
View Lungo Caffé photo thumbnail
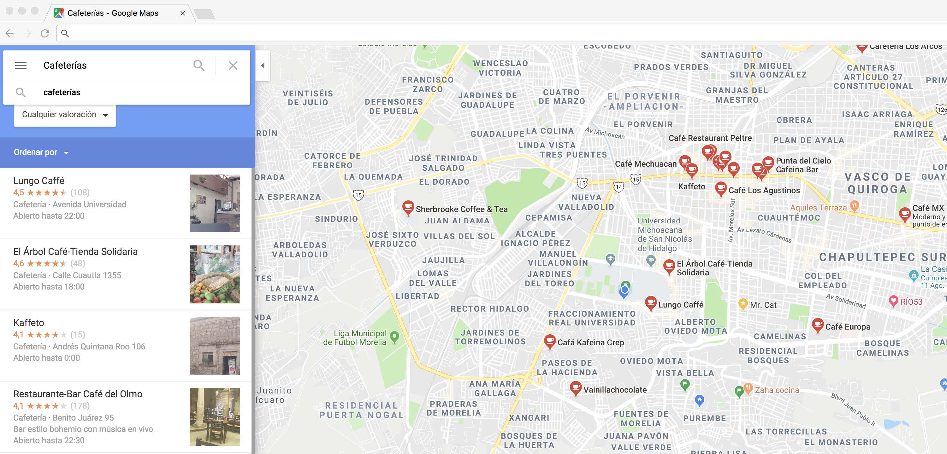pos(215,203)
